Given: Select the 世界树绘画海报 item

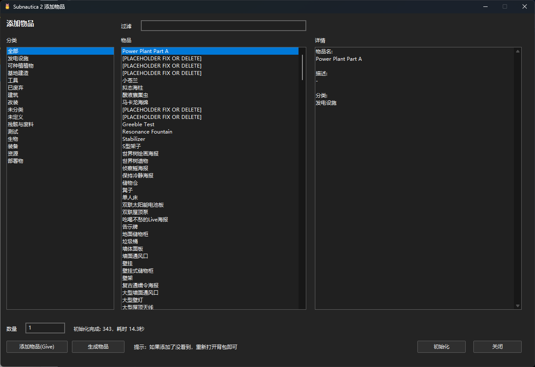Looking at the screenshot, I should (210, 153).
